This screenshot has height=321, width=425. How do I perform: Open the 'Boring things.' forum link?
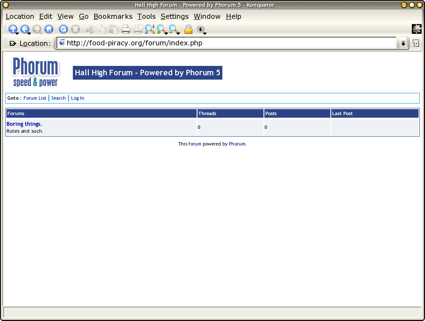coord(24,124)
